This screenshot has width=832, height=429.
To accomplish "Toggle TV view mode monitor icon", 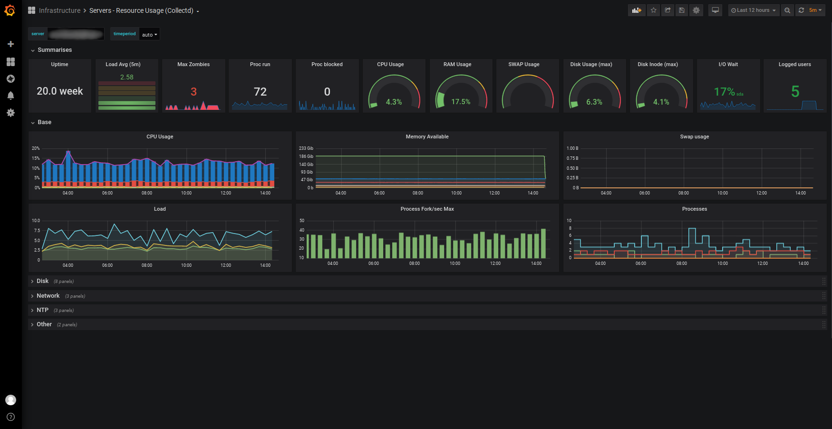I will [715, 10].
